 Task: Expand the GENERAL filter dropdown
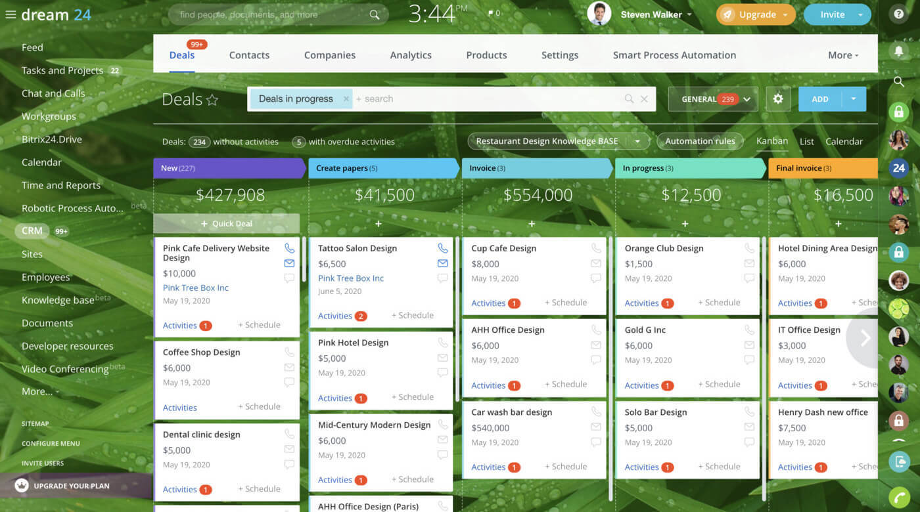[748, 99]
